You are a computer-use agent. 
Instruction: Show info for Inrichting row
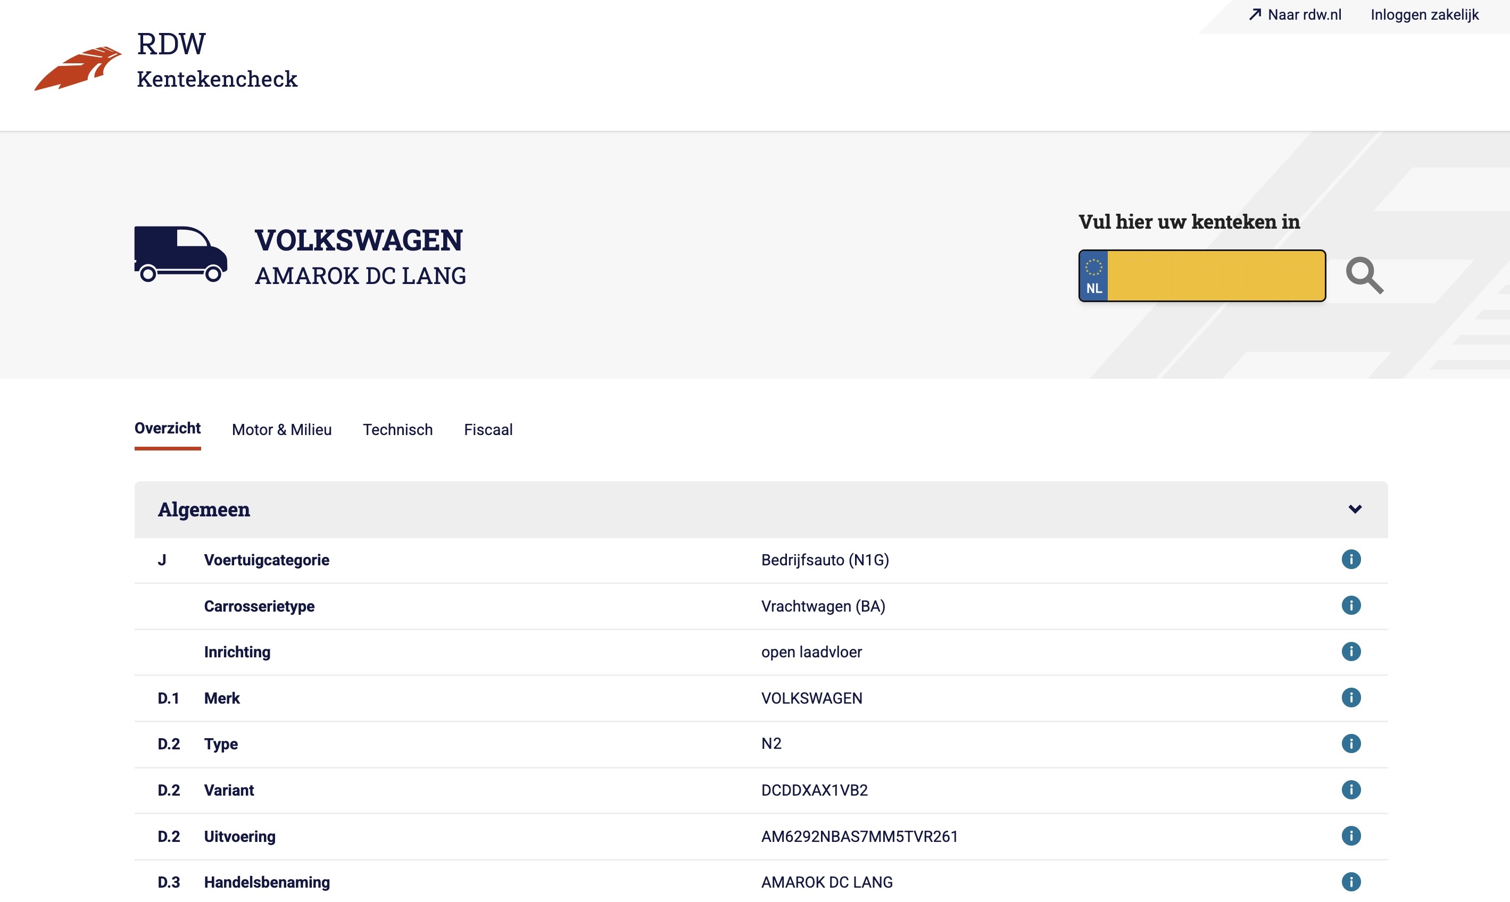1351,652
